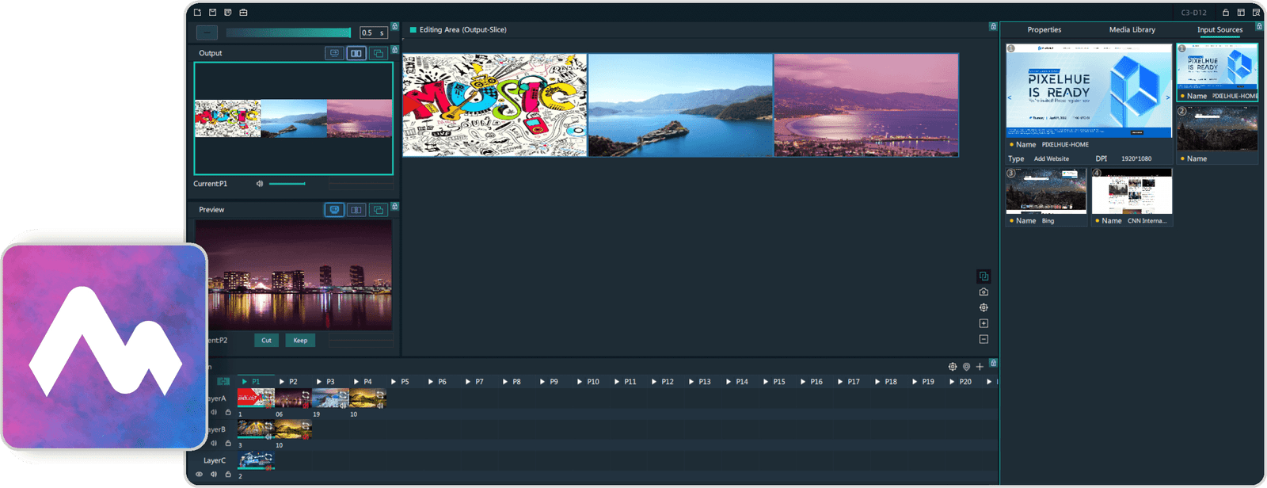1267x488 pixels.
Task: Select the Bing input source thumbnail
Action: coord(1046,191)
